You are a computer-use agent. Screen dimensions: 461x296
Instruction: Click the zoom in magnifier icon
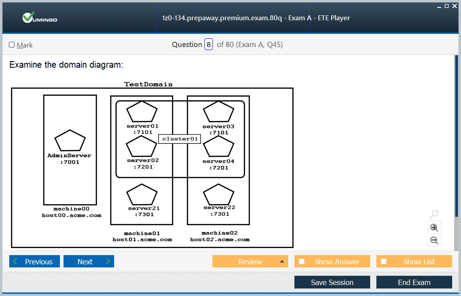(x=434, y=228)
